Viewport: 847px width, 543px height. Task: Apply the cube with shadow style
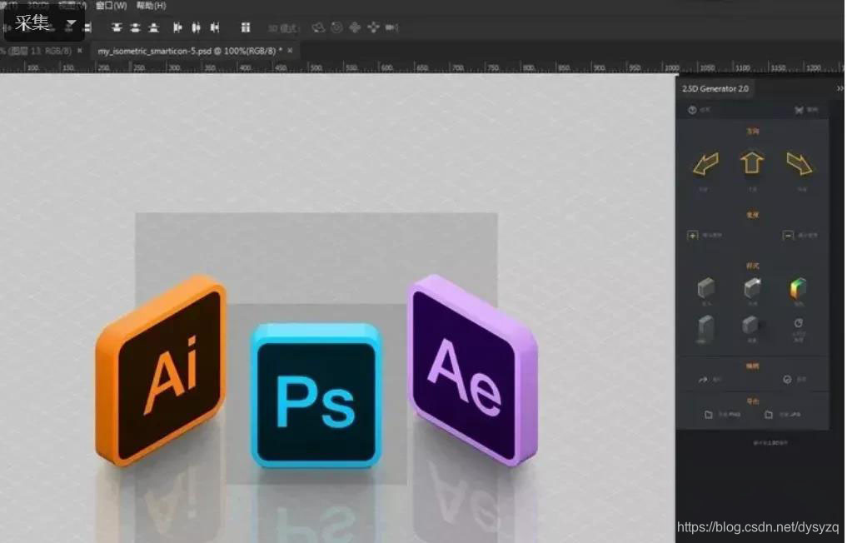[752, 326]
